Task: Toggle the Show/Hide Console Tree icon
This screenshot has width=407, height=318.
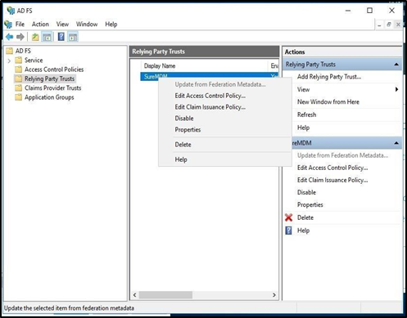Action: click(x=47, y=37)
